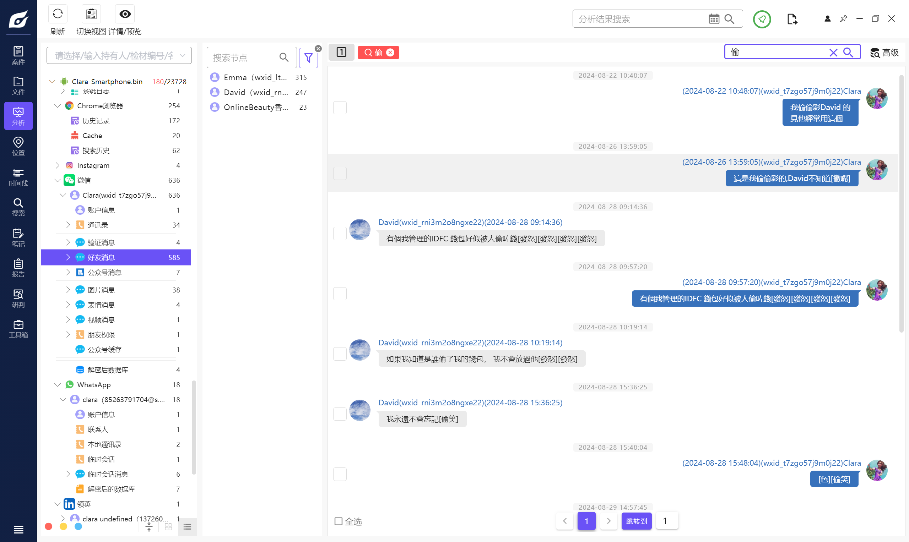Image resolution: width=909 pixels, height=542 pixels.
Task: Tick the checkbox beside the 2024-08-22 message
Action: pyautogui.click(x=340, y=108)
